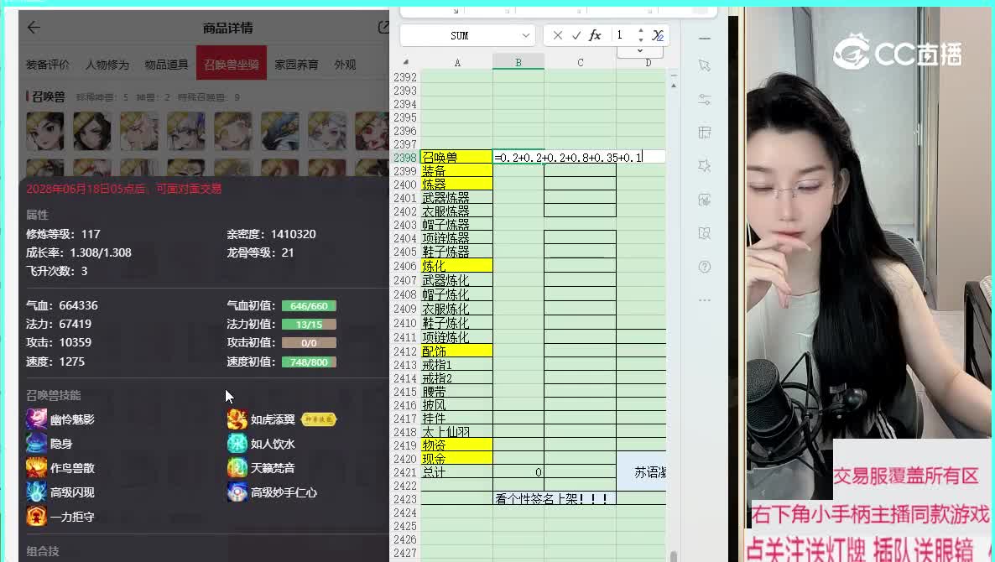Open the SUM name box dropdown
Viewport: 995px width, 562px height.
[525, 35]
